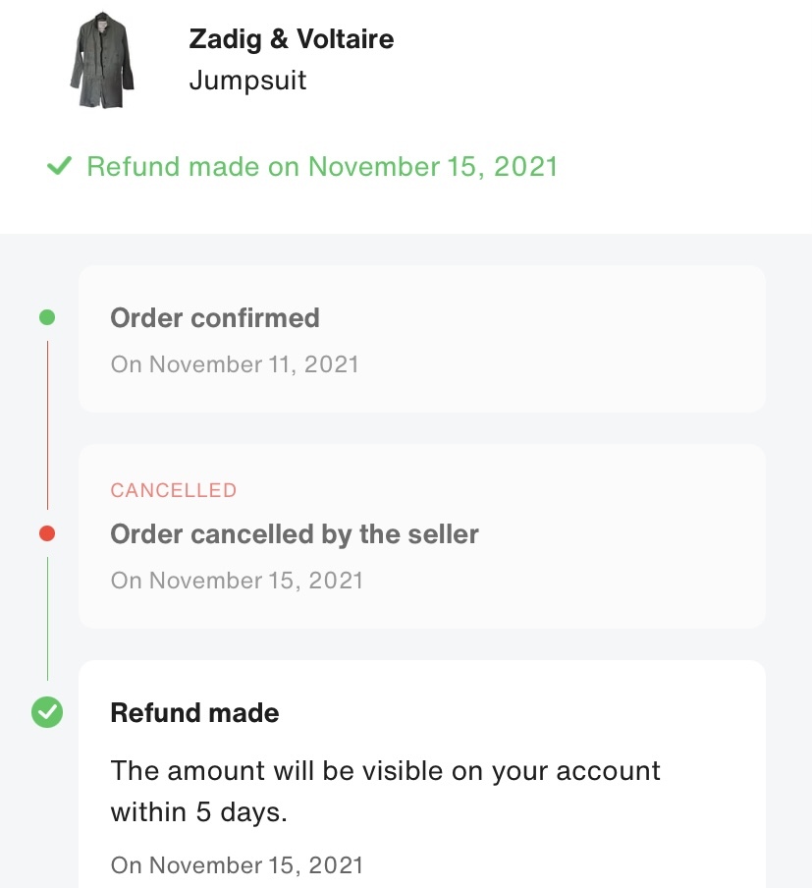Select the green Order confirmed timeline dot
Screen dimensions: 812x888
(x=47, y=317)
